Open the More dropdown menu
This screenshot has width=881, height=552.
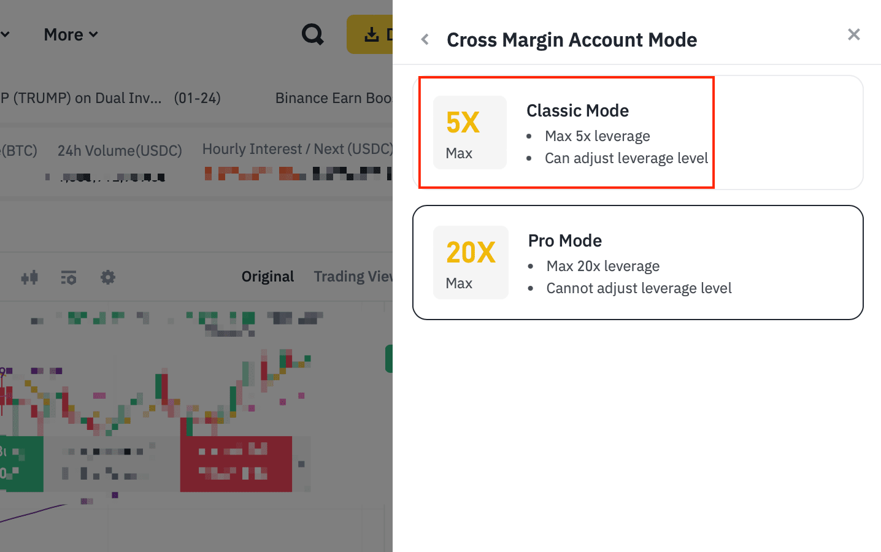(x=71, y=35)
